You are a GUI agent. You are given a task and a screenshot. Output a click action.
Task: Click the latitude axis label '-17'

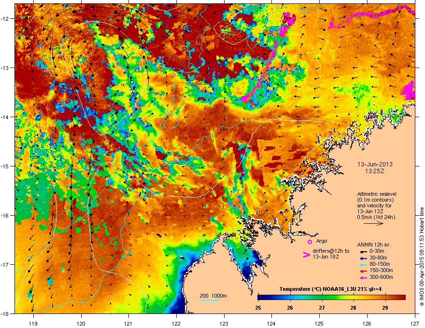pos(5,265)
